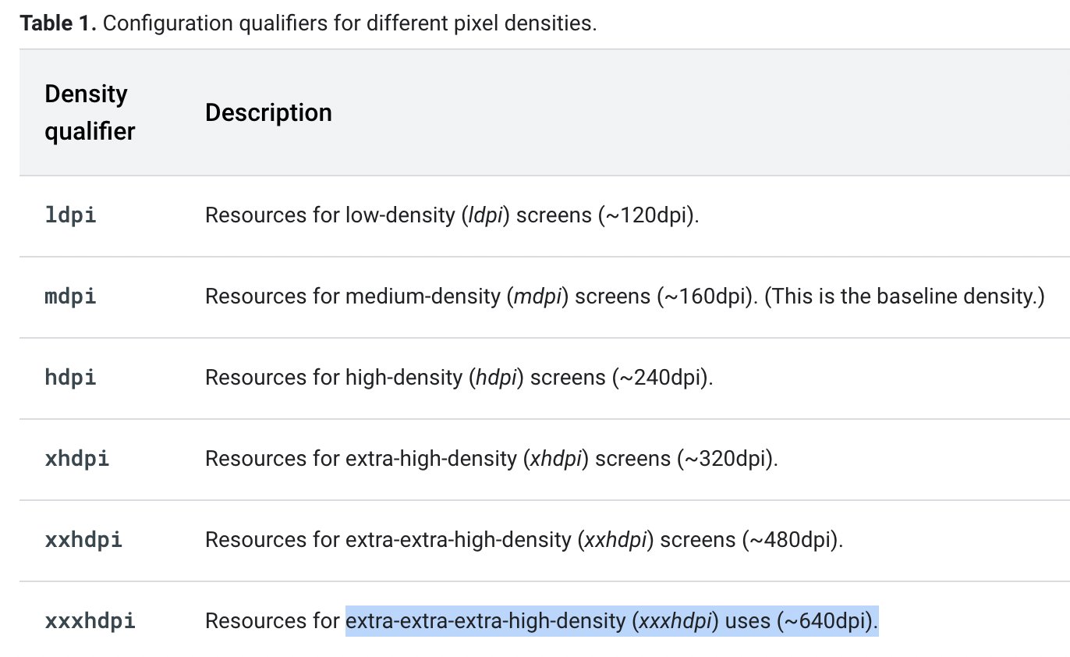This screenshot has width=1070, height=657.
Task: Click the medium-density (~160dpi) baseline description
Action: click(625, 297)
